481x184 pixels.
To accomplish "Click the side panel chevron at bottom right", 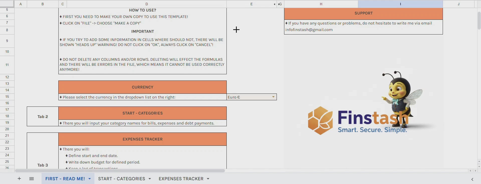I will coord(472,179).
